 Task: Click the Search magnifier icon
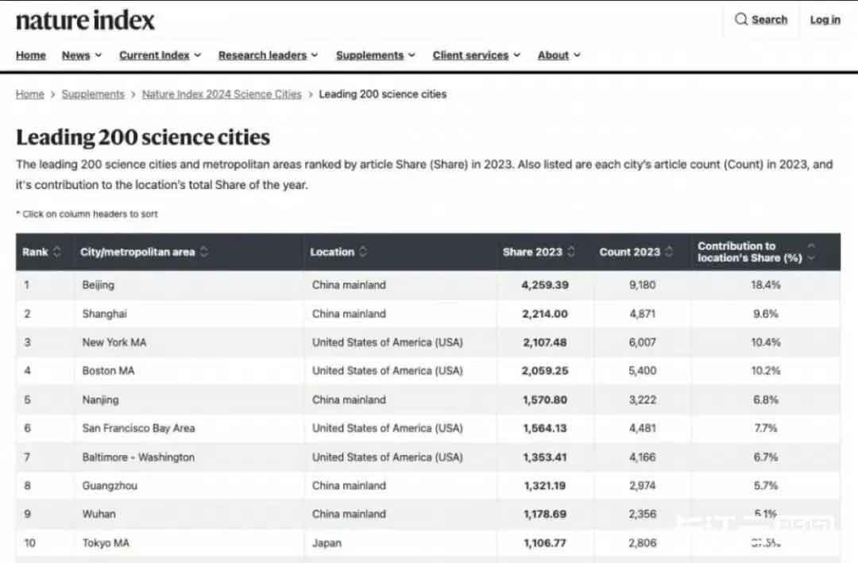[740, 20]
